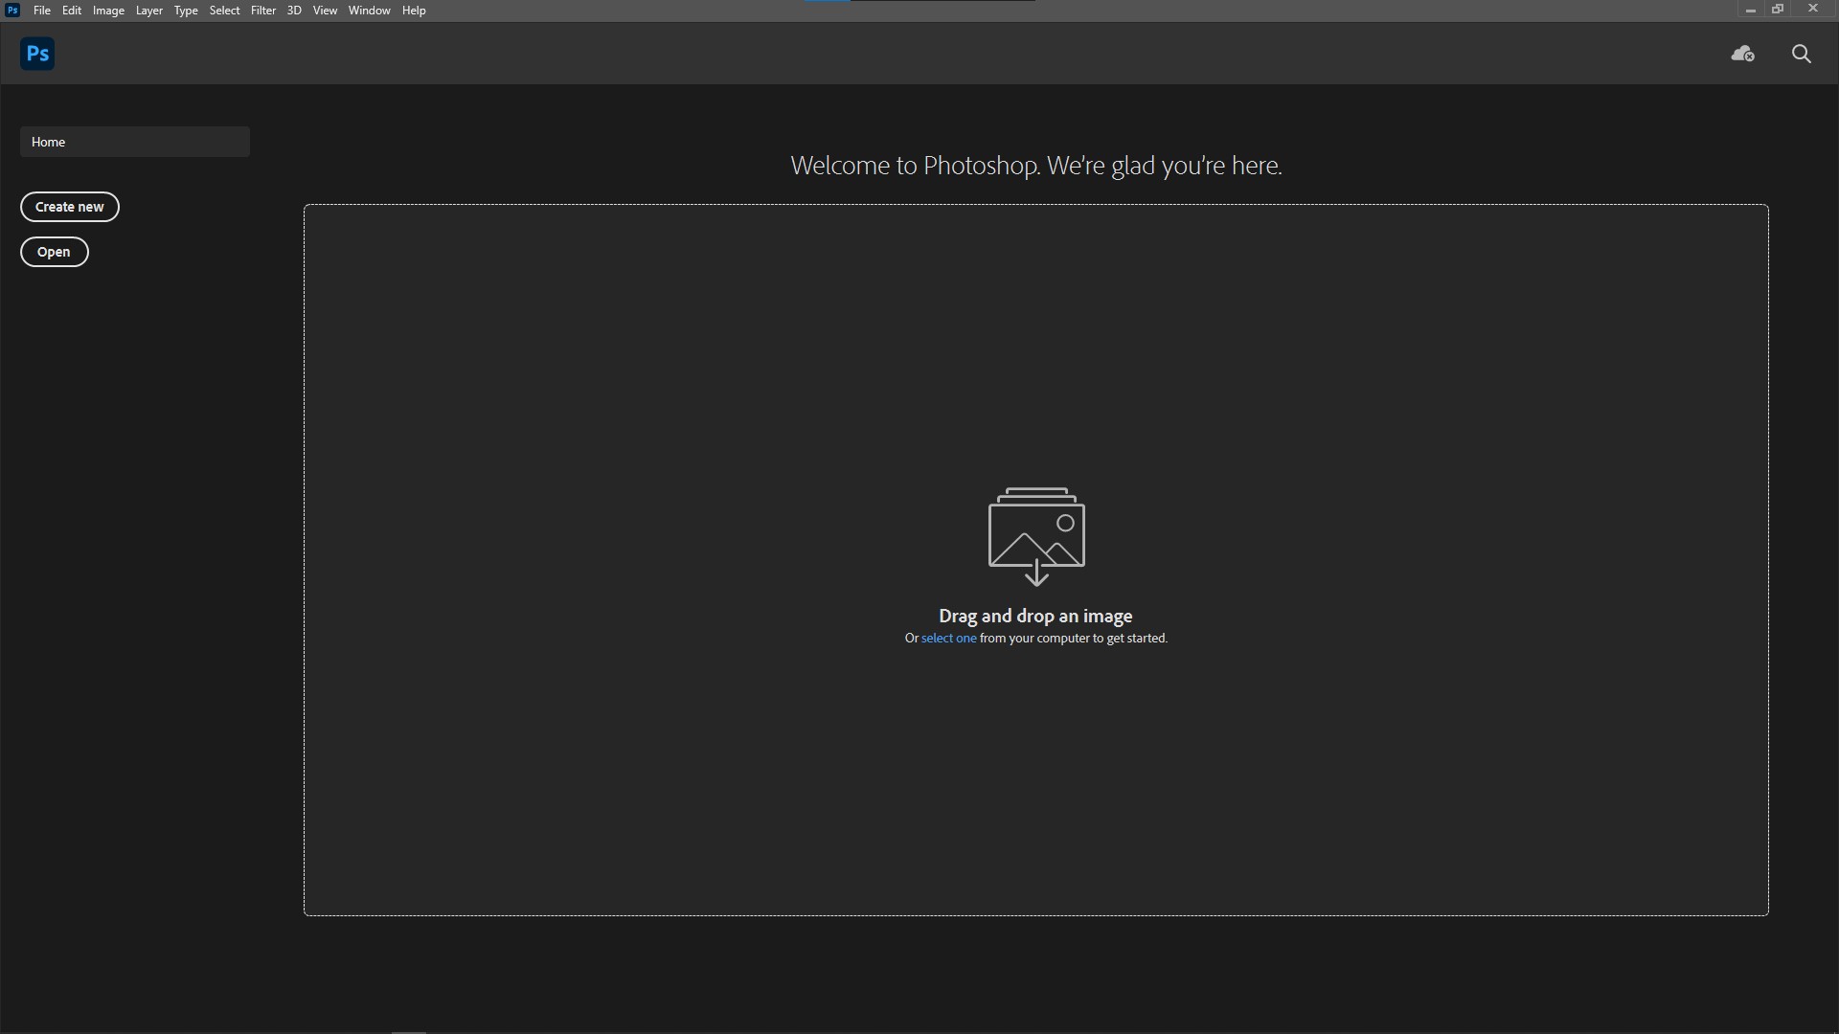Screen dimensions: 1839x1034
Task: Open the Select menu
Action: pos(224,11)
